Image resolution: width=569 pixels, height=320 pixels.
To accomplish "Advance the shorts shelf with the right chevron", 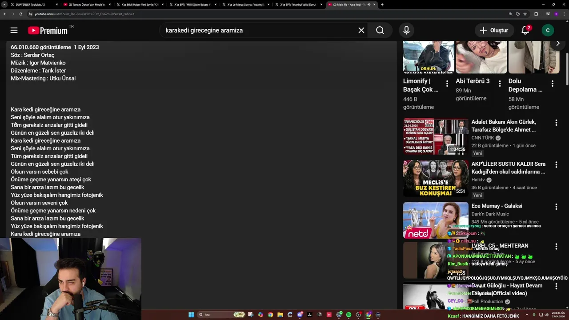I will (x=558, y=43).
